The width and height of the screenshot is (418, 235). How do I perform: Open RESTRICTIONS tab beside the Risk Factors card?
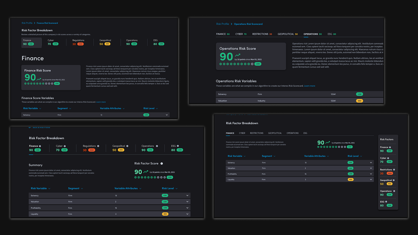256,133
